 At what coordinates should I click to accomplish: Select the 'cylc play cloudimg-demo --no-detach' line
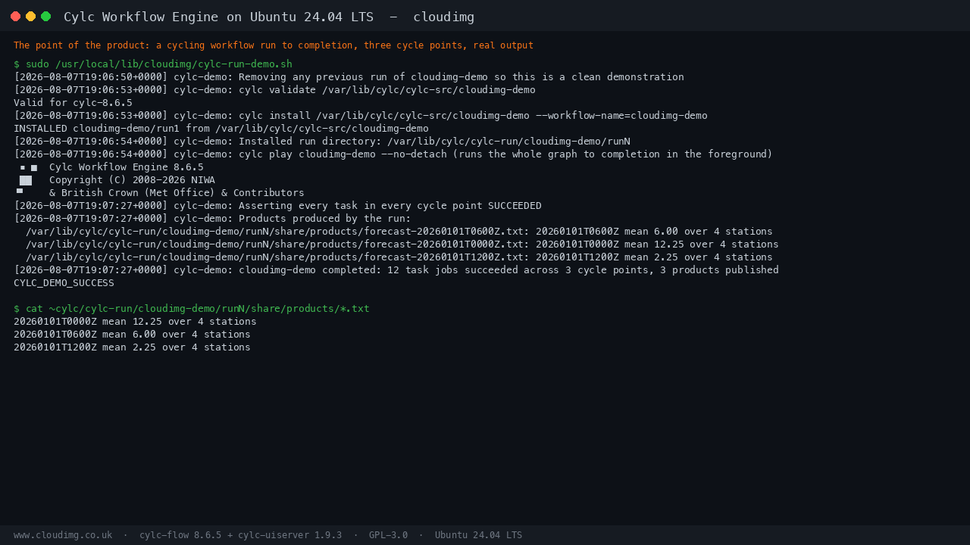[393, 154]
